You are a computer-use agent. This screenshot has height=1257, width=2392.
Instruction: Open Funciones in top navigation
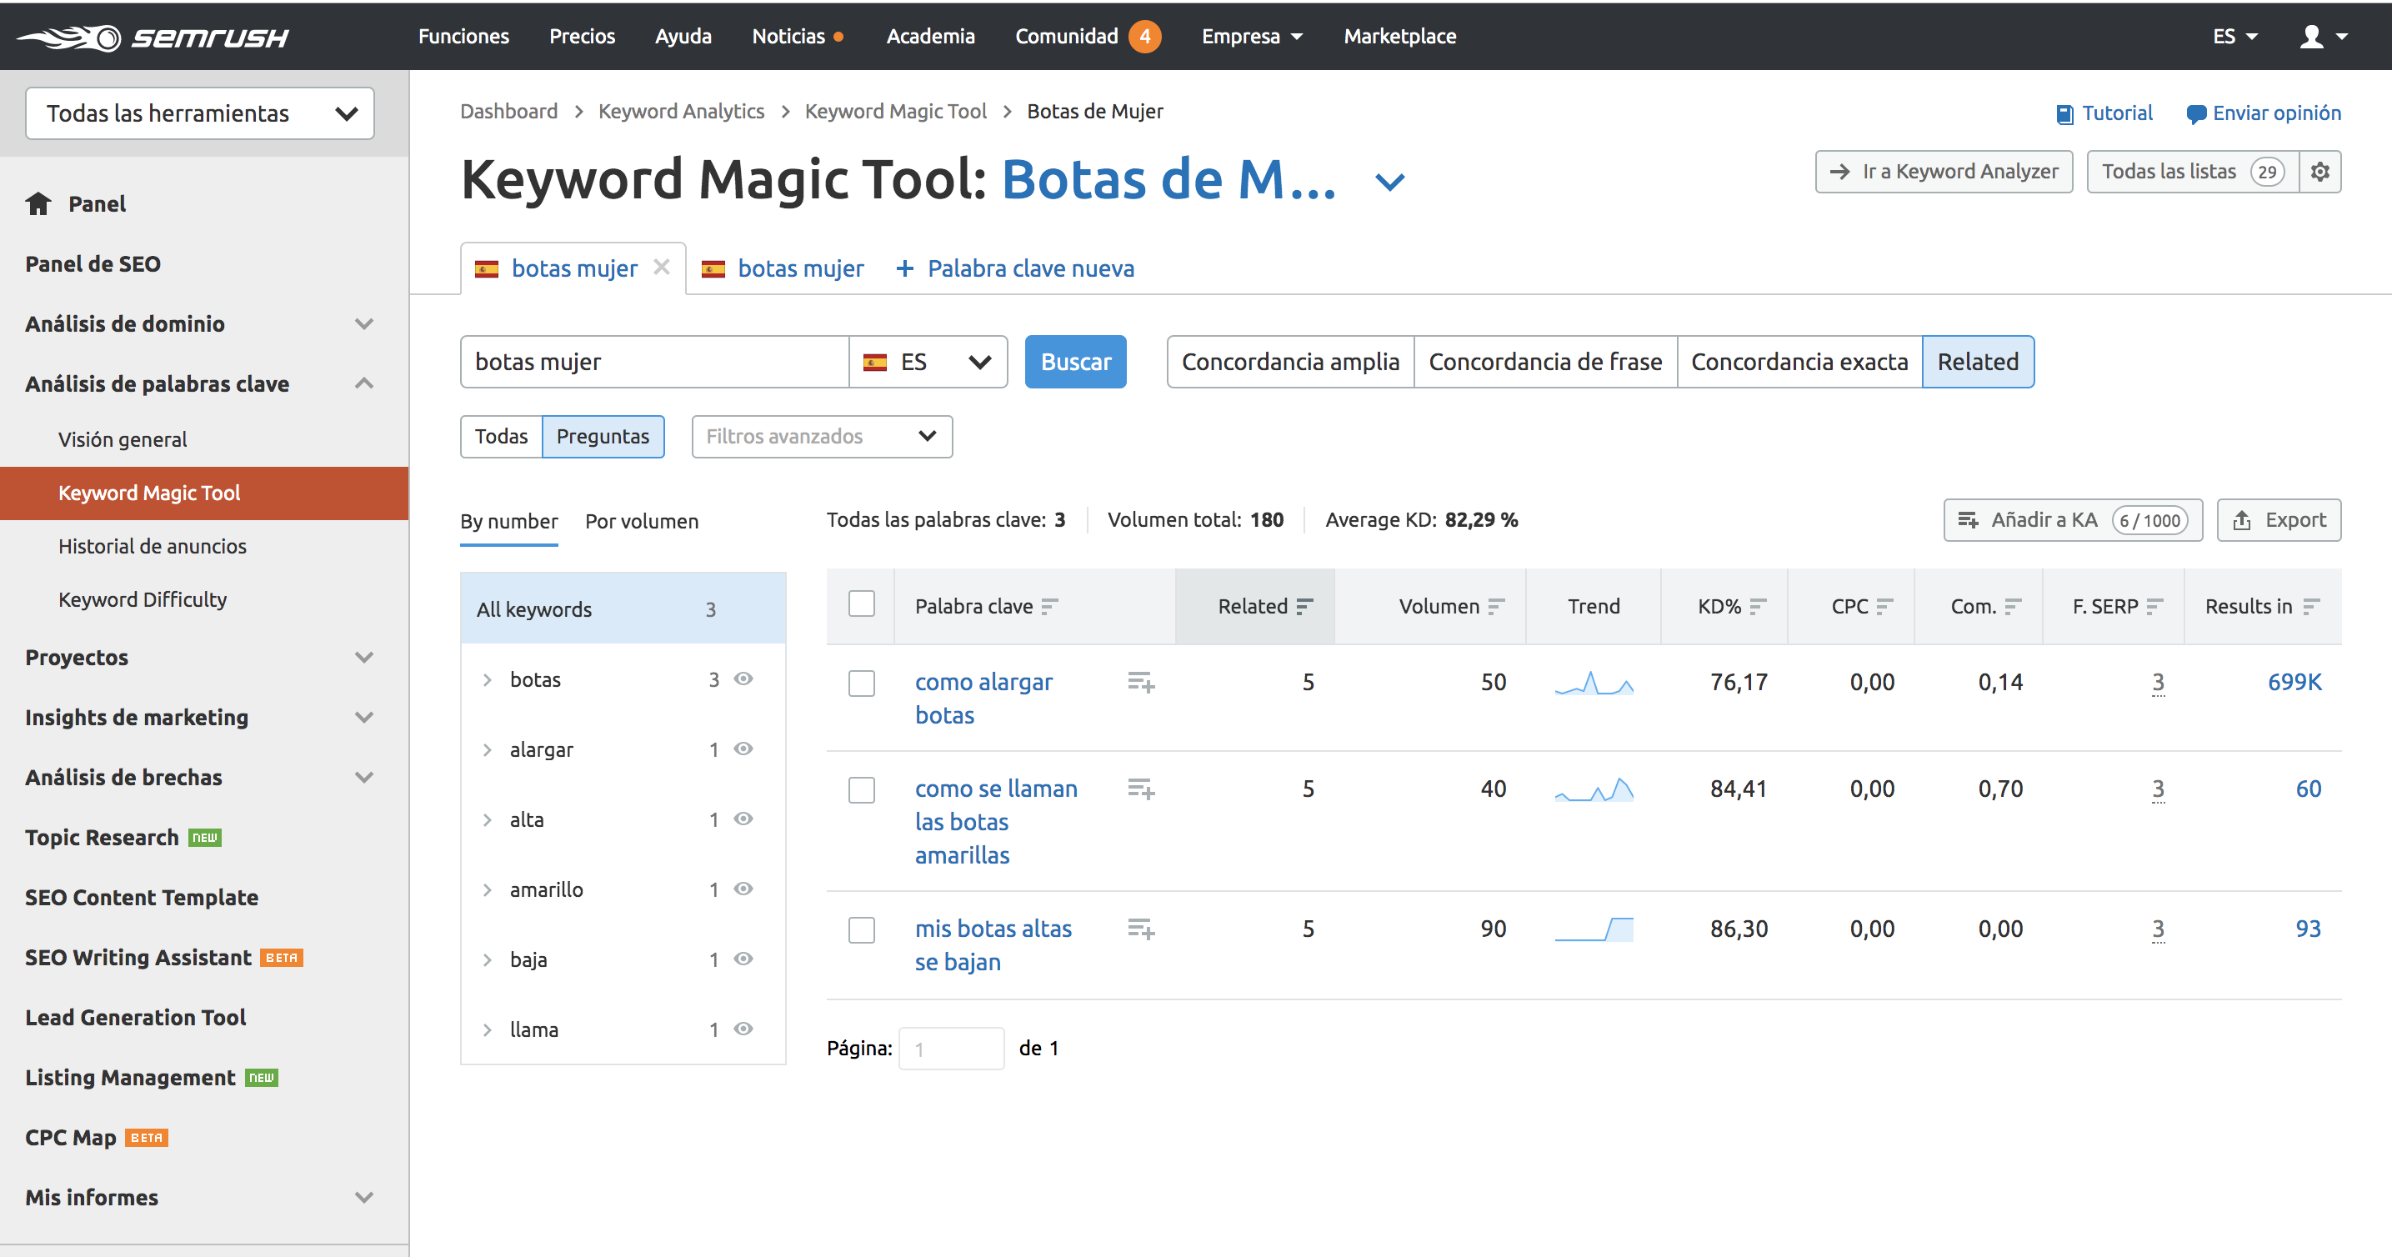[463, 36]
